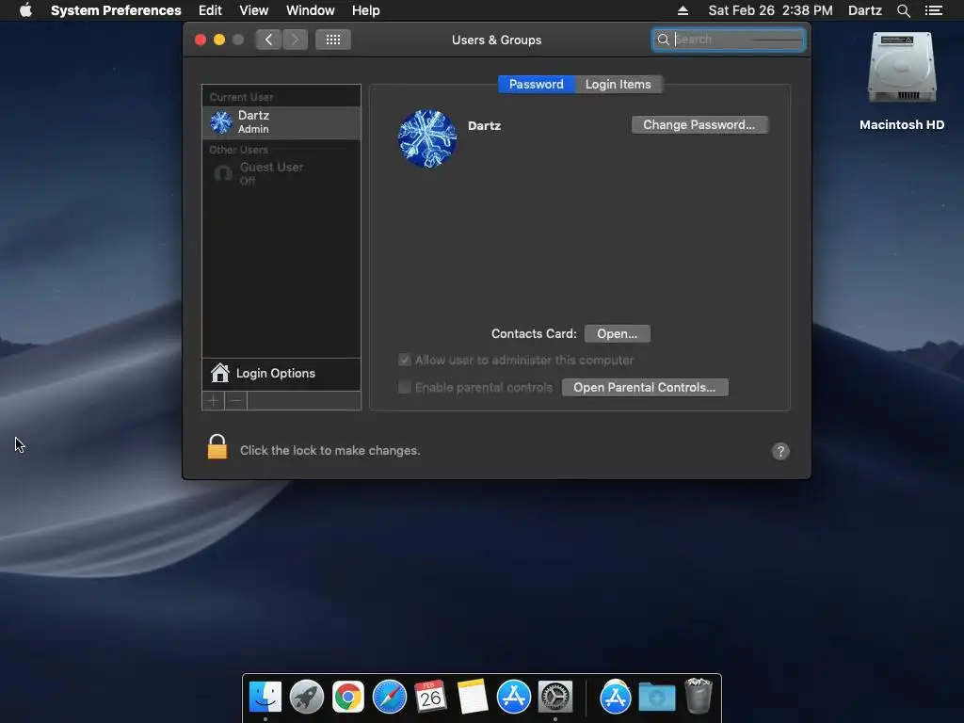Screen dimensions: 964x723
Task: Go back with the left chevron
Action: [268, 40]
